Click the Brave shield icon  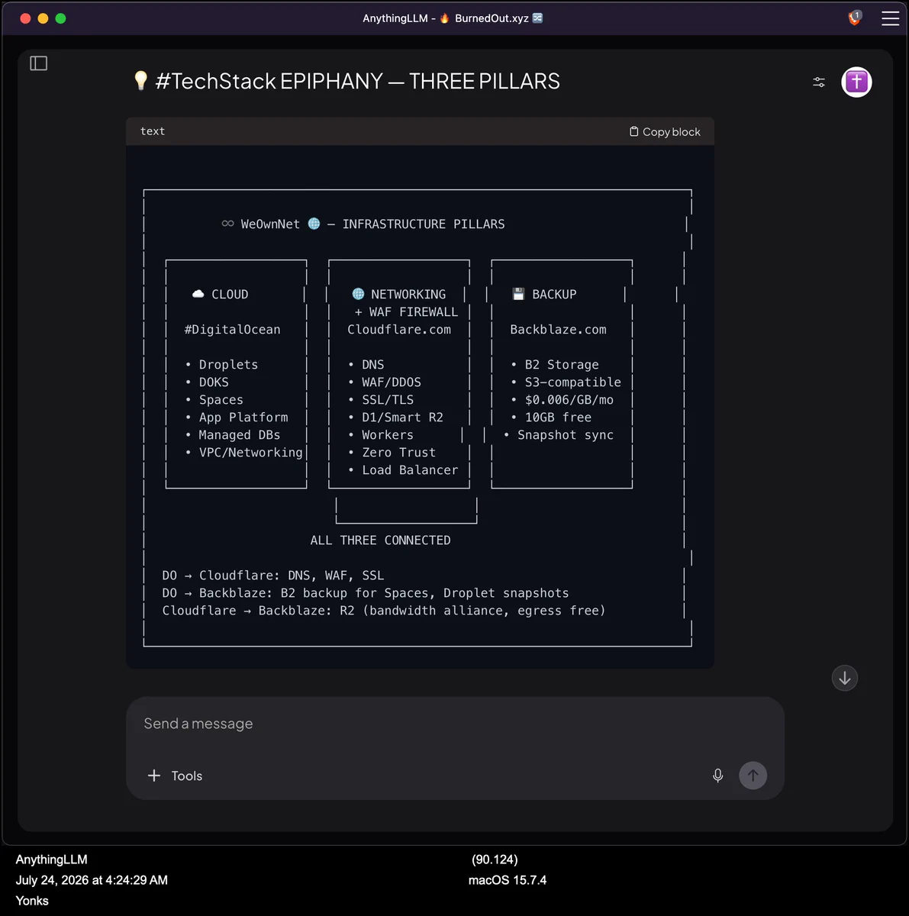pyautogui.click(x=855, y=18)
